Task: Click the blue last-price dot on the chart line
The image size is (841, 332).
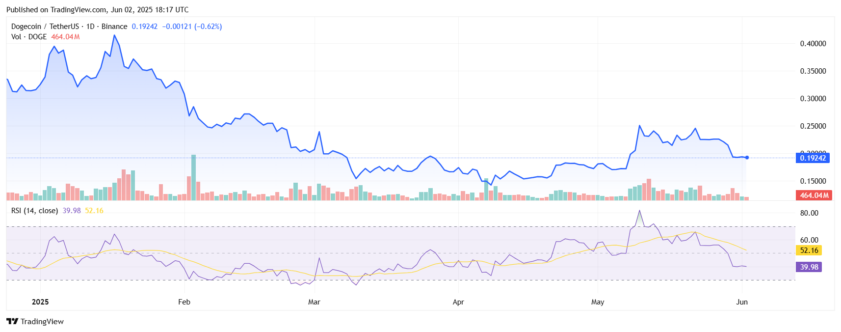Action: (747, 158)
